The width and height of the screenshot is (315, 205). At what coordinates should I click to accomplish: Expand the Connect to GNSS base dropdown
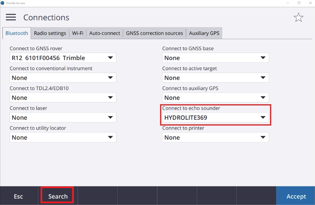[x=215, y=58]
